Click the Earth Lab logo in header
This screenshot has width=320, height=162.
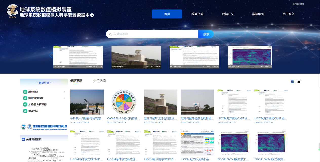[x=13, y=11]
